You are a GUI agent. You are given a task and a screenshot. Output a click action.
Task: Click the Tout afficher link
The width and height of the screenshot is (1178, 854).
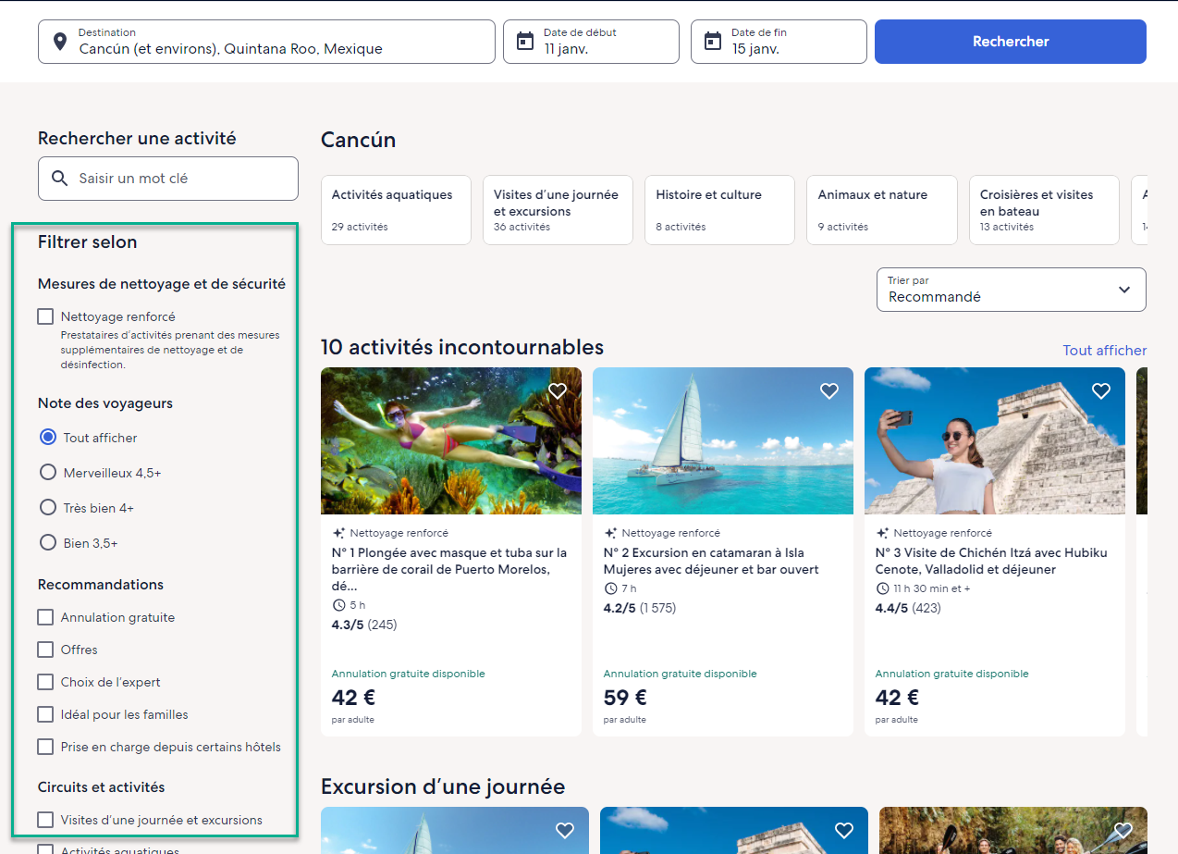click(x=1104, y=351)
